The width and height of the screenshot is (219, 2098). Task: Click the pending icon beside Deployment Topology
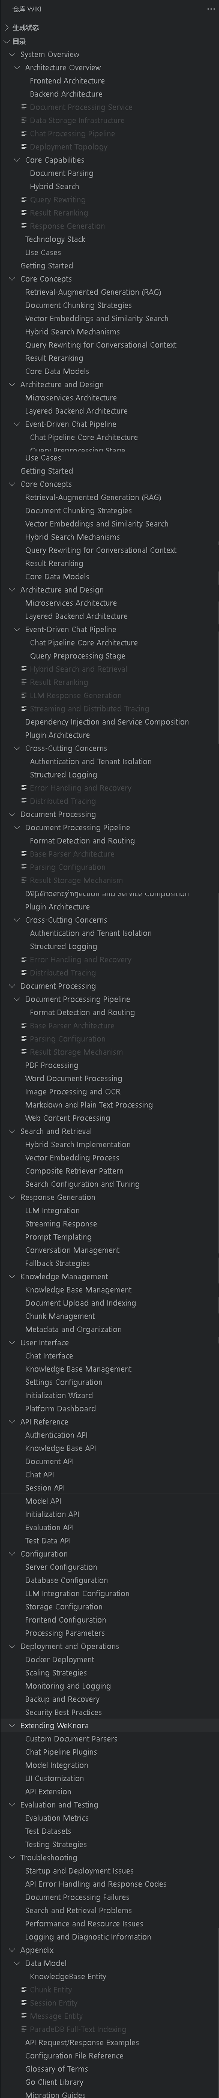coord(23,146)
